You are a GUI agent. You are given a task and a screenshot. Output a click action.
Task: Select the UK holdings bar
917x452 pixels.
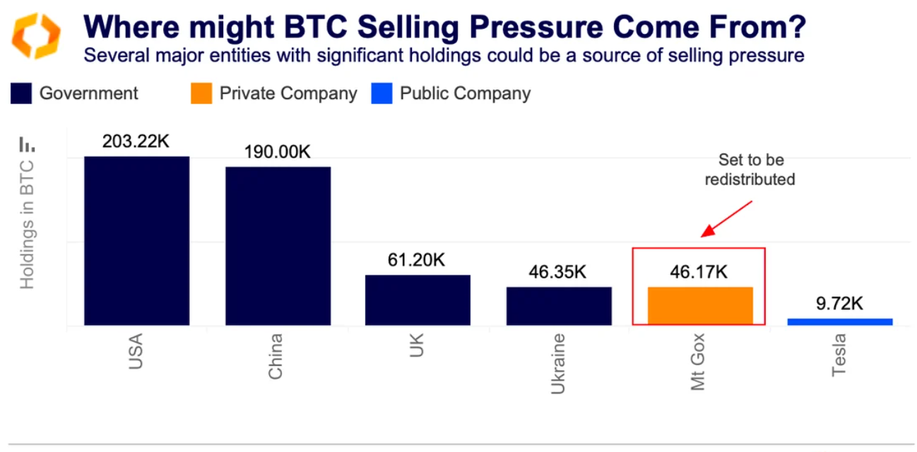pyautogui.click(x=418, y=299)
